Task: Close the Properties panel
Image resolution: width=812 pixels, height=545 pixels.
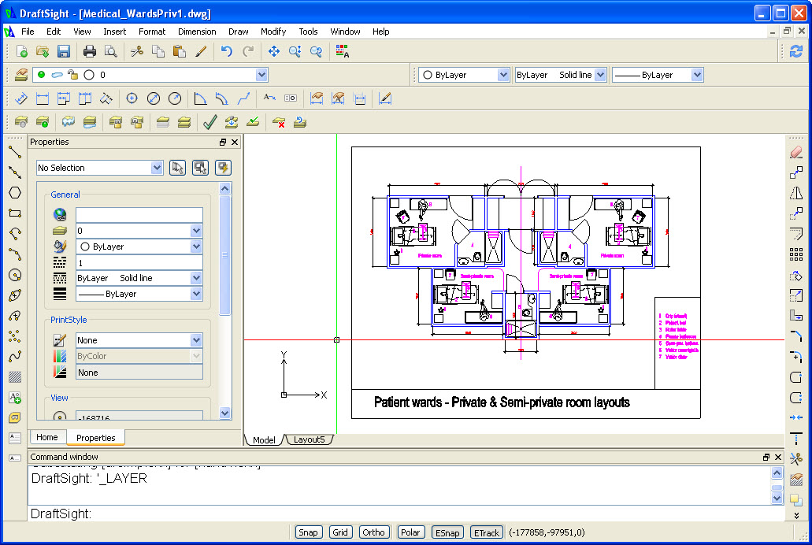Action: [x=235, y=142]
